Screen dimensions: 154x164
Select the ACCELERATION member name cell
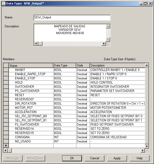[x=31, y=112]
